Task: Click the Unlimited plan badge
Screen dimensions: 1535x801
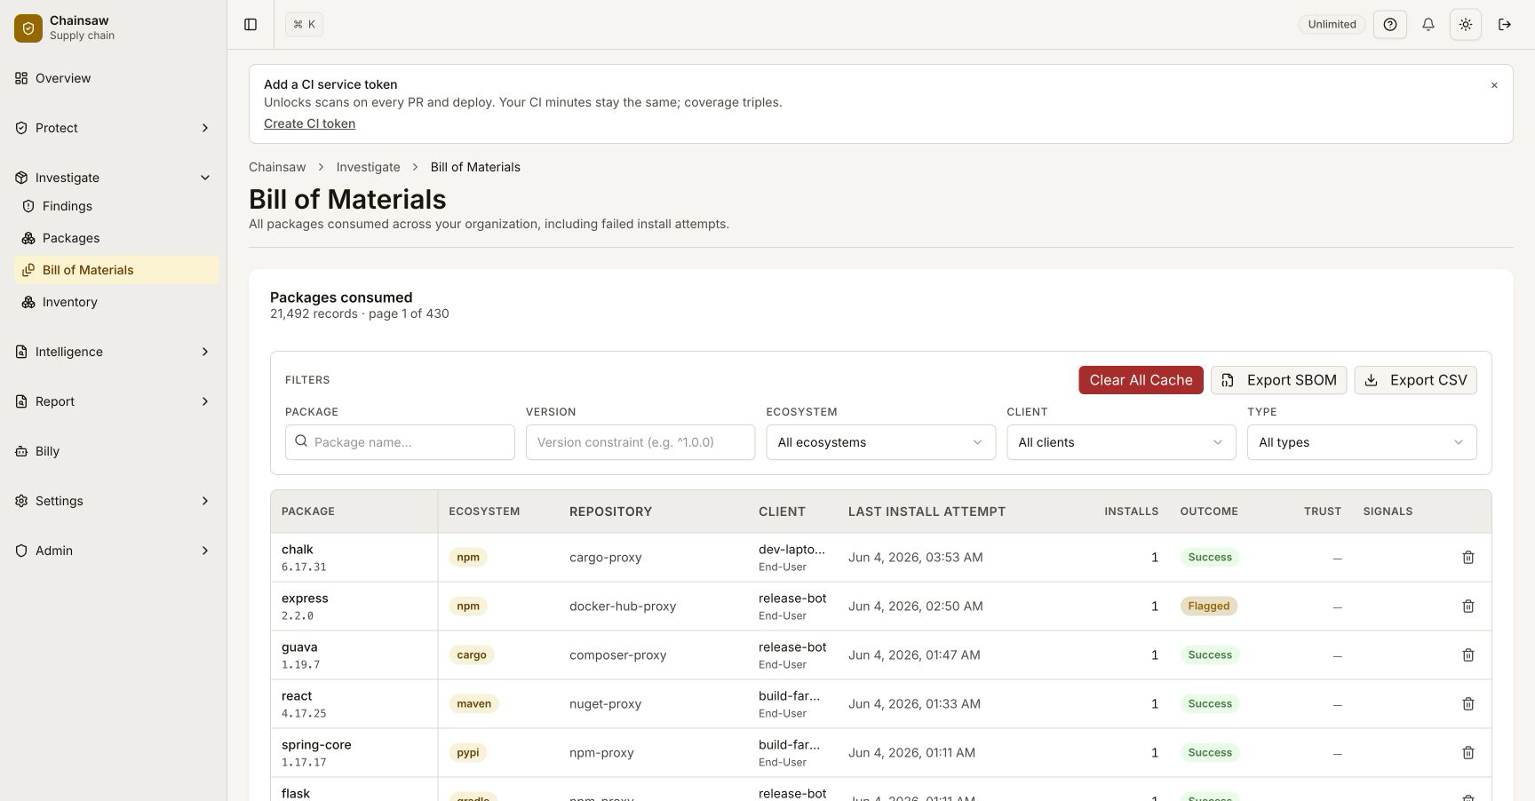Action: coord(1332,25)
